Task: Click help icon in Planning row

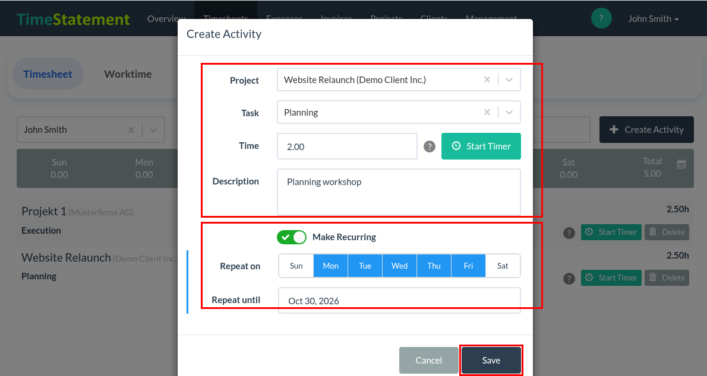Action: click(x=569, y=279)
